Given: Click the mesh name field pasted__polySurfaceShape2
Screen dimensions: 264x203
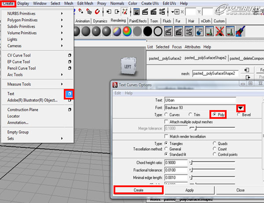Looking at the screenshot, I should pos(215,74).
